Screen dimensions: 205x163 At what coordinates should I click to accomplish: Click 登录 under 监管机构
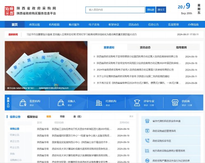(x=32, y=105)
